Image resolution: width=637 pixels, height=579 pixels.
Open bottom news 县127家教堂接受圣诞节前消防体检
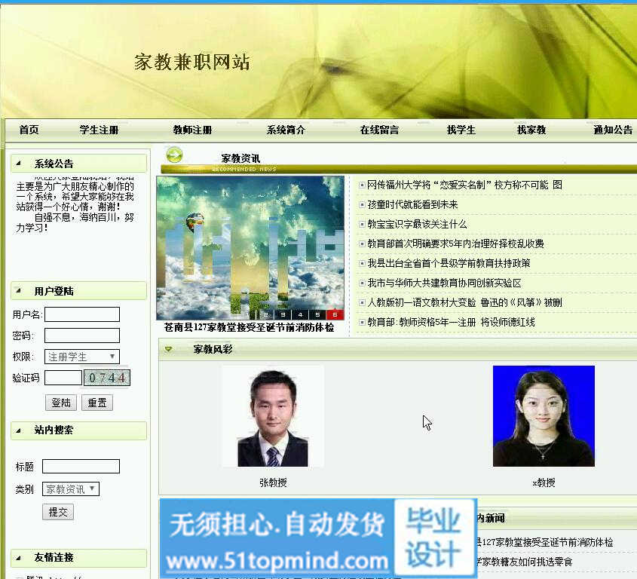[x=545, y=542]
